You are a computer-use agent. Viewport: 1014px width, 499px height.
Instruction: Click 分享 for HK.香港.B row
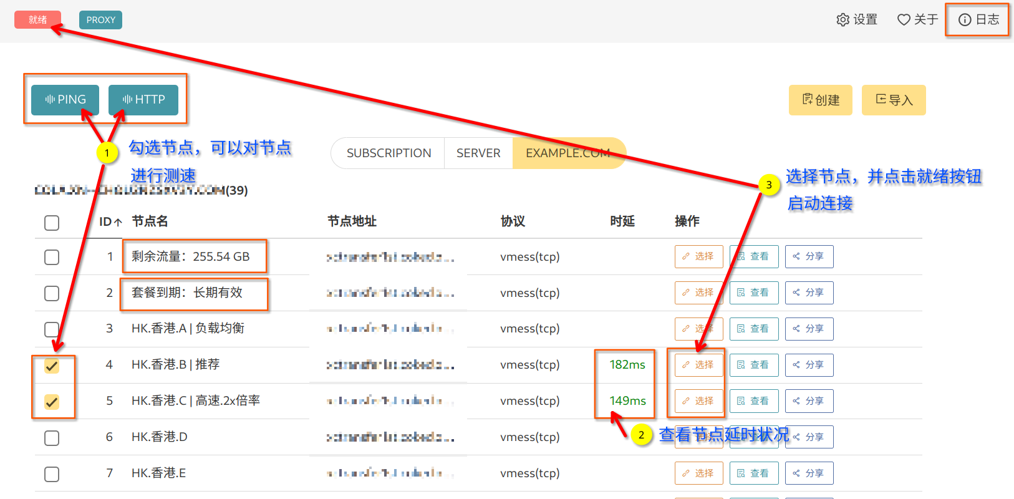(809, 365)
